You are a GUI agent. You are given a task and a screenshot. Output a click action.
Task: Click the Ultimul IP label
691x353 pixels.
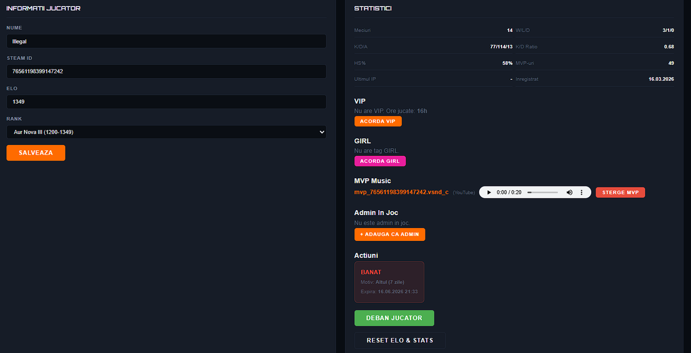(x=365, y=79)
